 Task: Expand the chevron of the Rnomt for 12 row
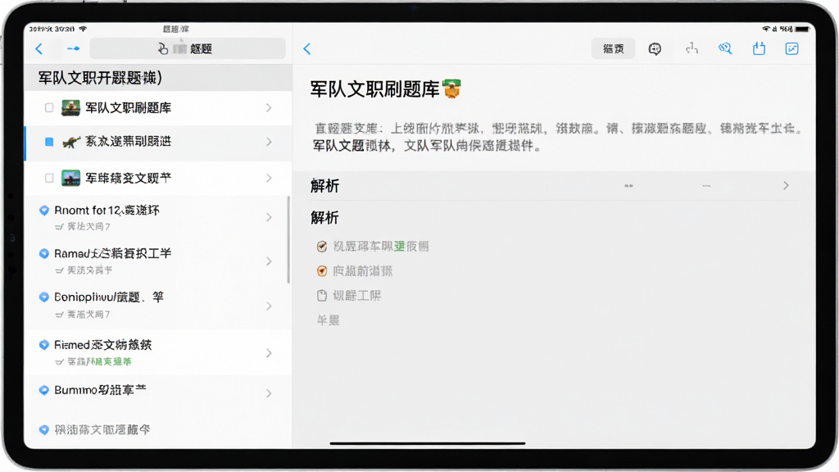click(269, 217)
